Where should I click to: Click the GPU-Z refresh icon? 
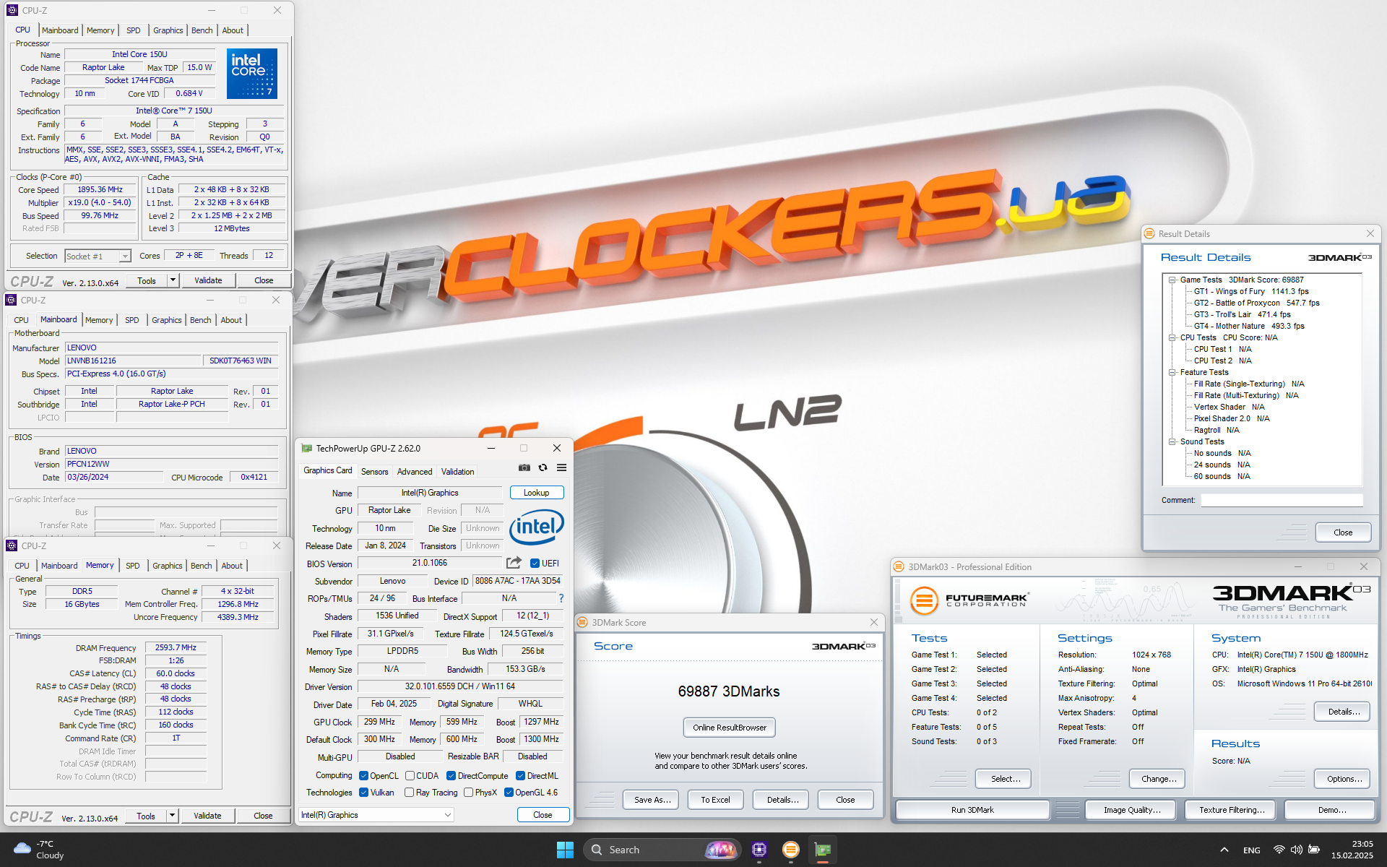543,468
